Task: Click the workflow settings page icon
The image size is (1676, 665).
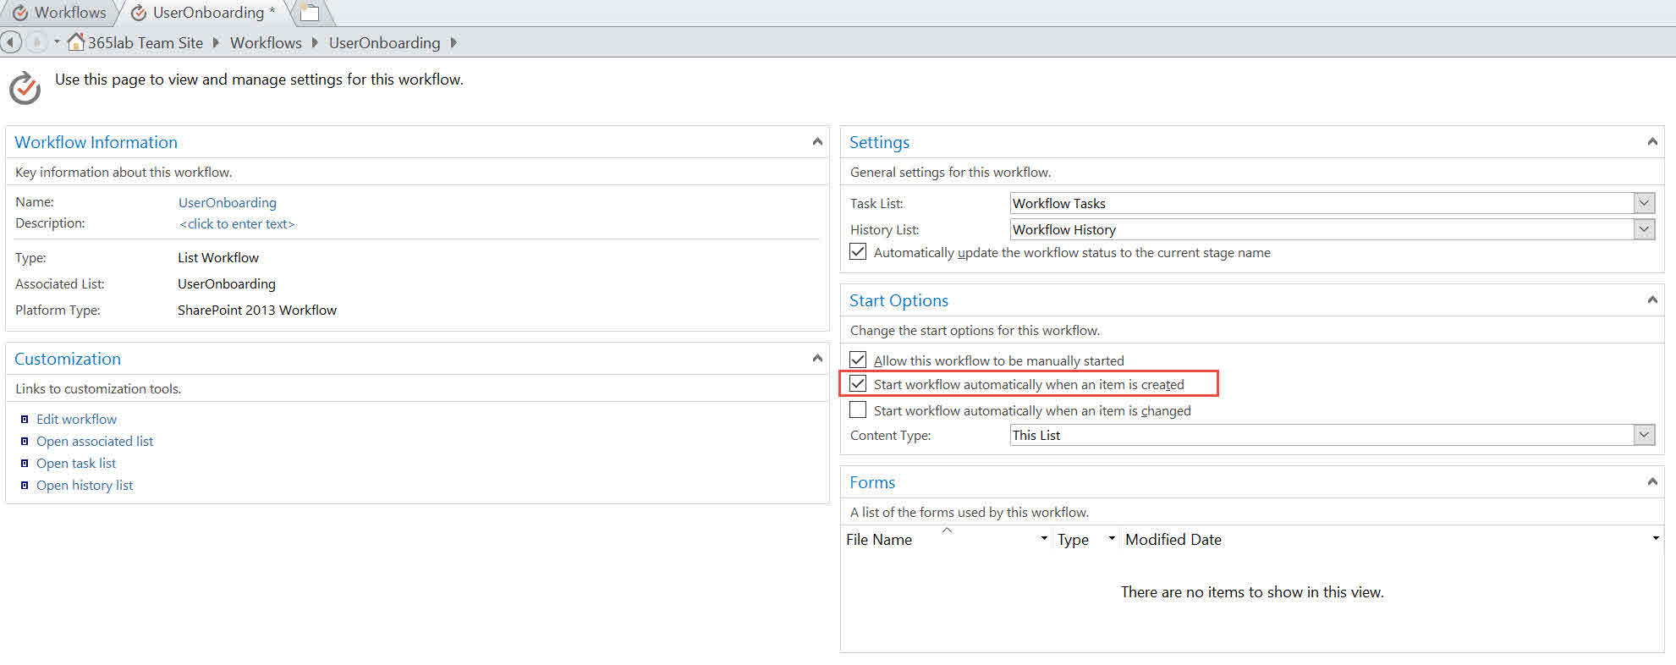Action: pos(25,88)
